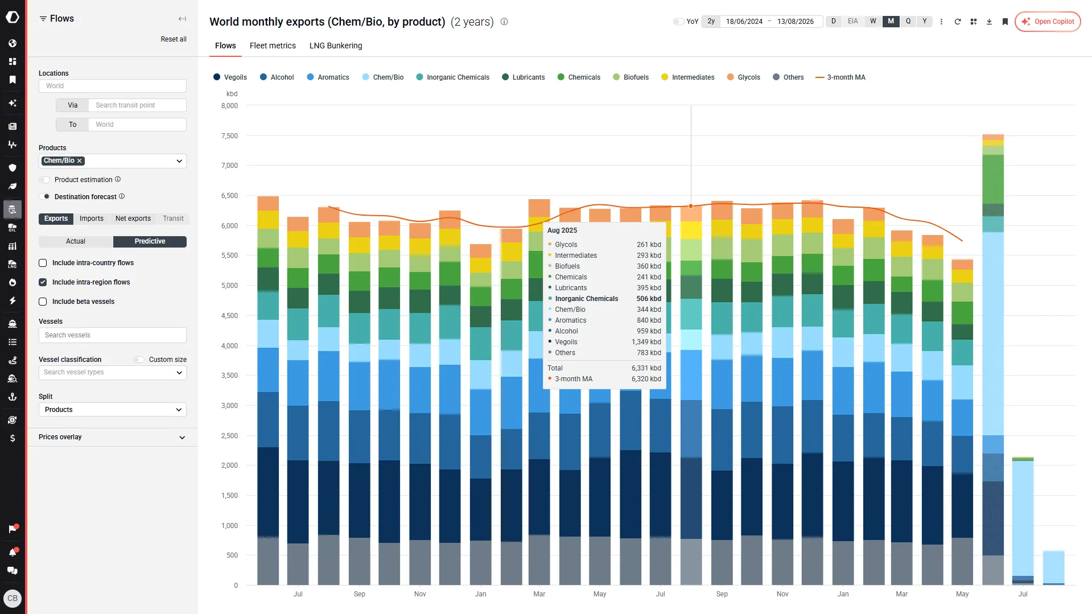Toggle Product estimation switch
1092x614 pixels.
44,180
